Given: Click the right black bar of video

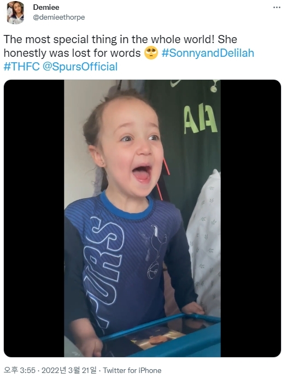Looking at the screenshot, I should [x=251, y=218].
